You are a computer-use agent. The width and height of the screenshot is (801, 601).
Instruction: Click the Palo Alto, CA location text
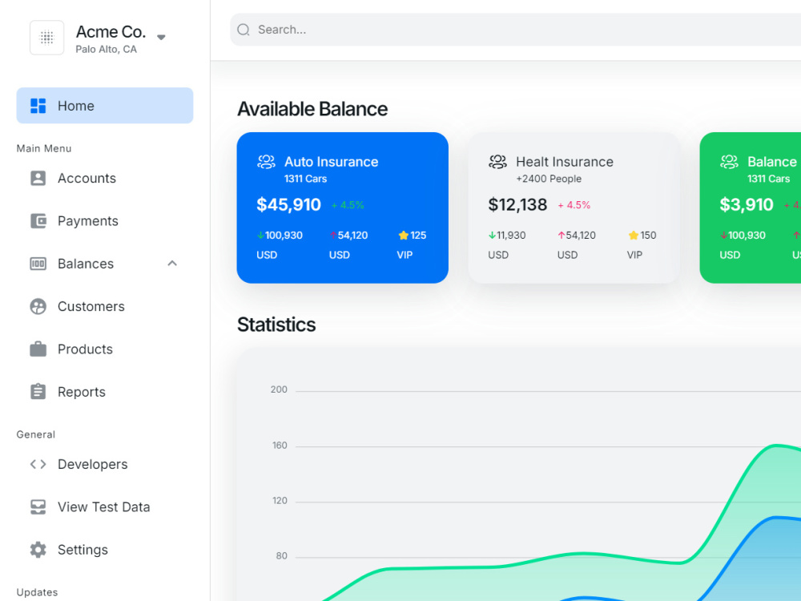coord(107,50)
